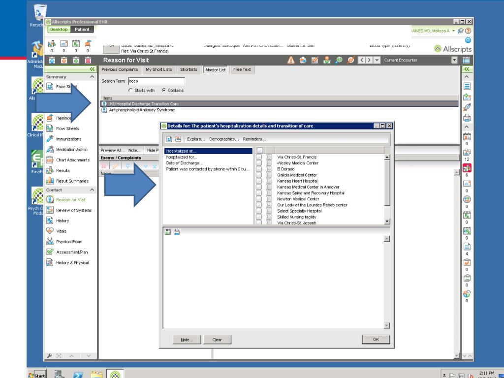Open Vitals in the sidebar
The height and width of the screenshot is (378, 504).
point(61,231)
